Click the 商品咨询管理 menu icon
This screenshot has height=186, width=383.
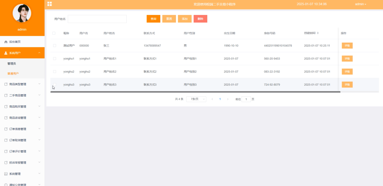(x=6, y=118)
